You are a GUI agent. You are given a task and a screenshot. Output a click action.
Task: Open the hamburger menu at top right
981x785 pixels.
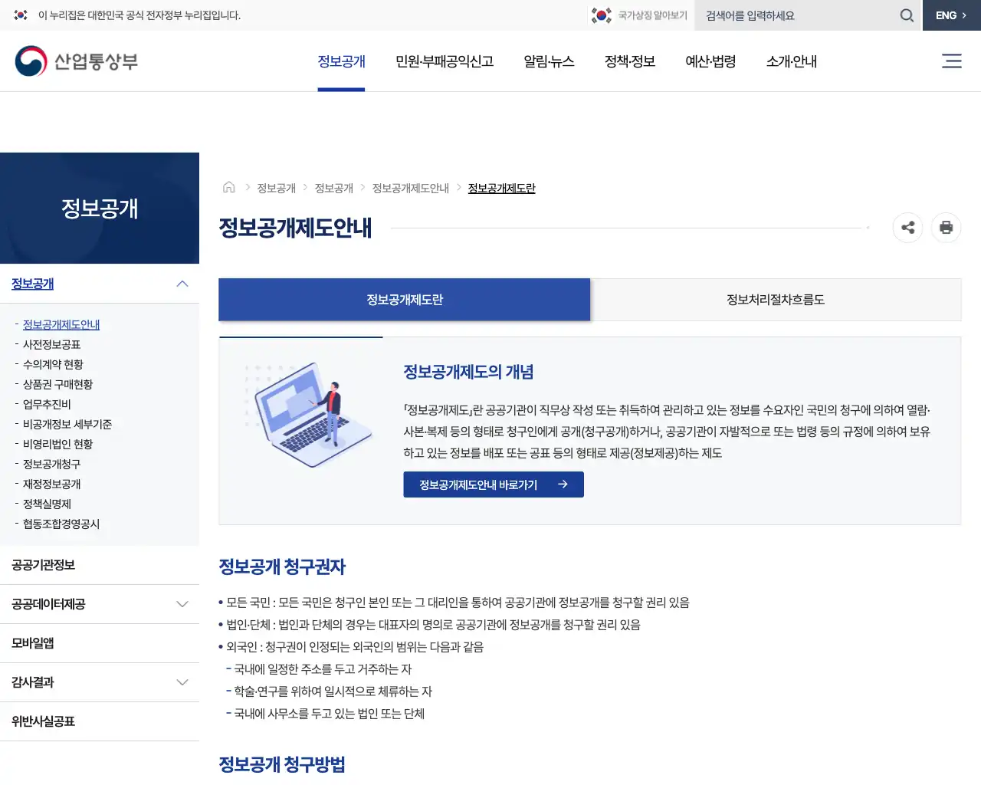[x=951, y=61]
